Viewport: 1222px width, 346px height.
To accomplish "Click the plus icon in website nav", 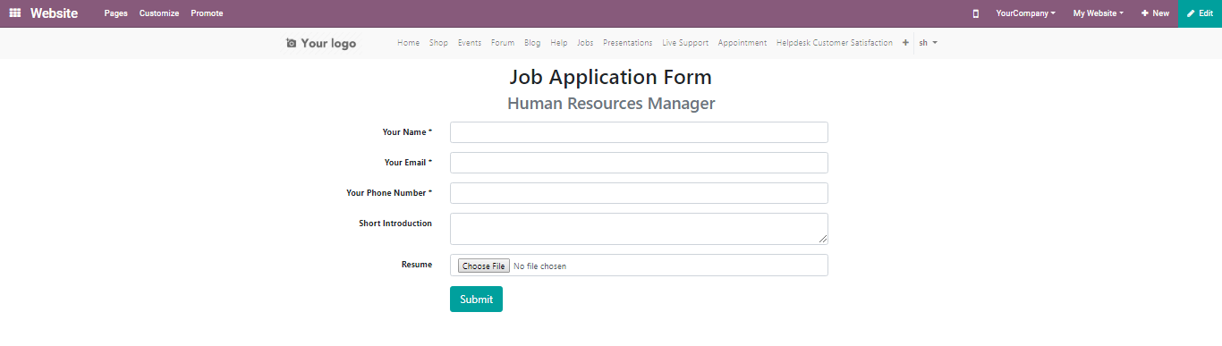I will pyautogui.click(x=905, y=43).
